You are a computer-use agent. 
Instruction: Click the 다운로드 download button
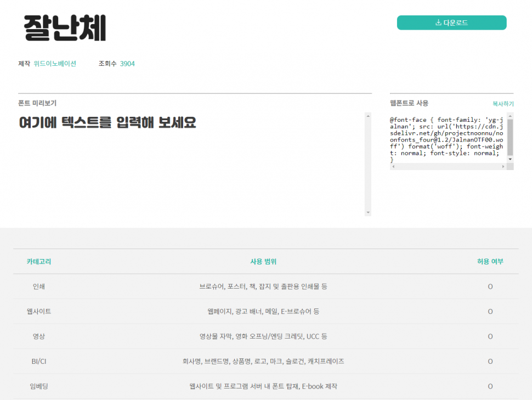pyautogui.click(x=451, y=22)
